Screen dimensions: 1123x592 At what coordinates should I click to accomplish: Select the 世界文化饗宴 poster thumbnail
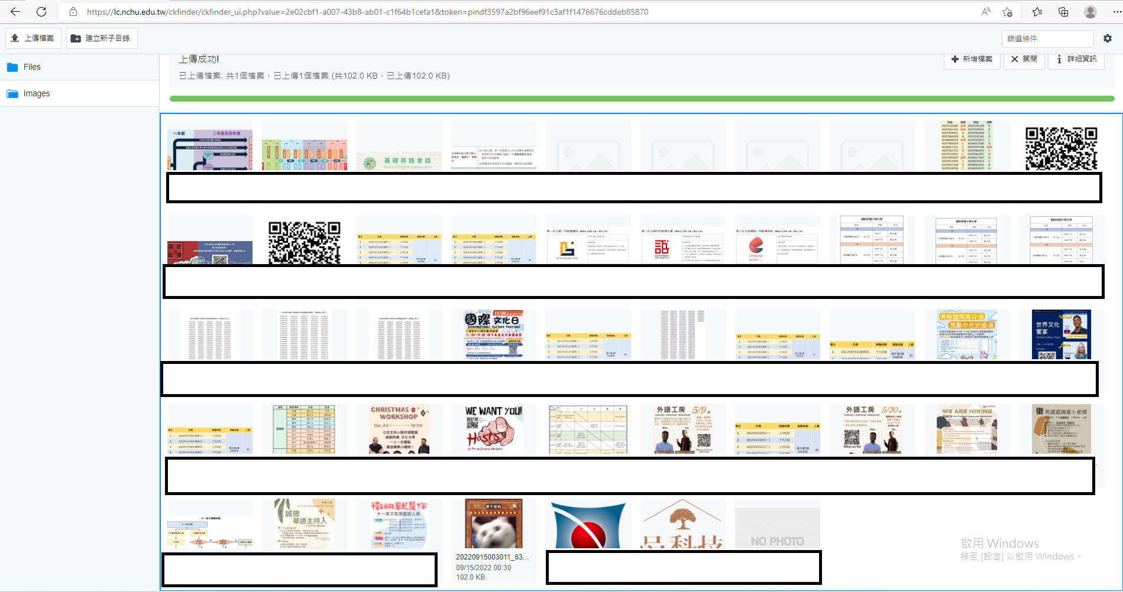pyautogui.click(x=1061, y=334)
